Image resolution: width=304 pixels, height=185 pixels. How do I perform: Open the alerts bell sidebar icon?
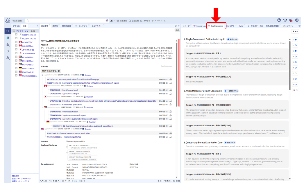[x=8, y=51]
